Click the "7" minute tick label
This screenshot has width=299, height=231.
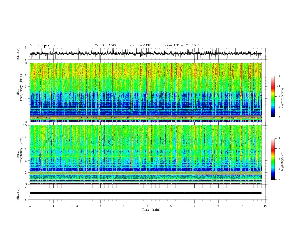[x=195, y=206]
